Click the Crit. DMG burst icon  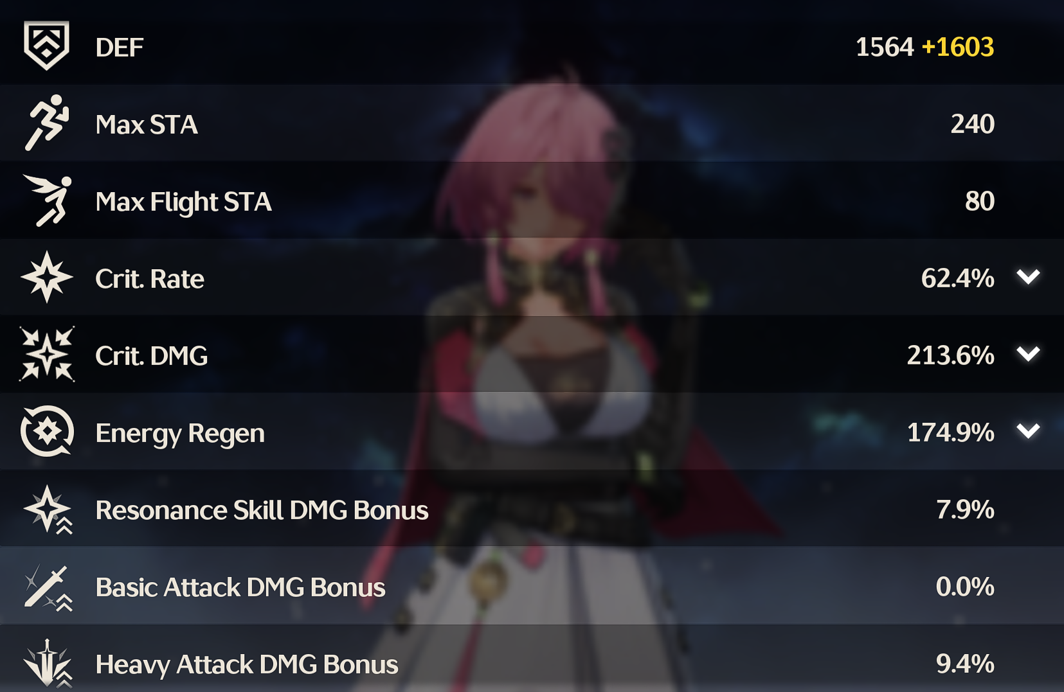[47, 354]
